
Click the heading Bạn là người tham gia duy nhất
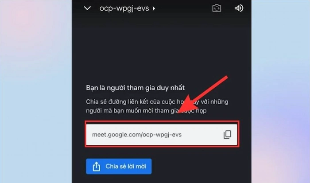[135, 88]
